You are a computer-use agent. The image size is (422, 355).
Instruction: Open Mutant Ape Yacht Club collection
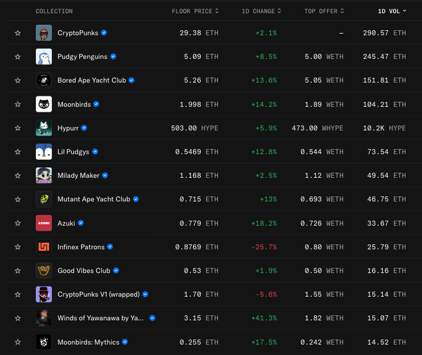(x=94, y=199)
